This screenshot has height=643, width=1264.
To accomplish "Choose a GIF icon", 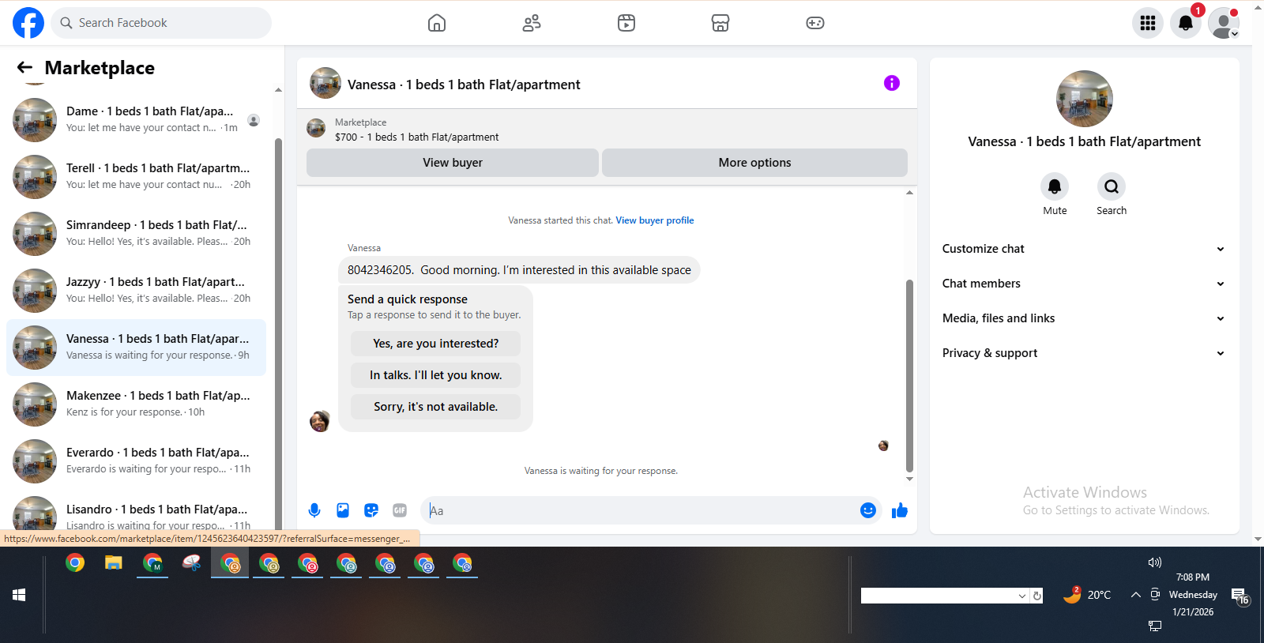I will coord(400,510).
